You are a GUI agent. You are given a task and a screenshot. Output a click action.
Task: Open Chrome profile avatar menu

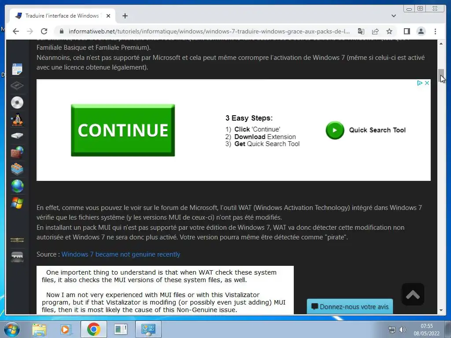pyautogui.click(x=421, y=31)
